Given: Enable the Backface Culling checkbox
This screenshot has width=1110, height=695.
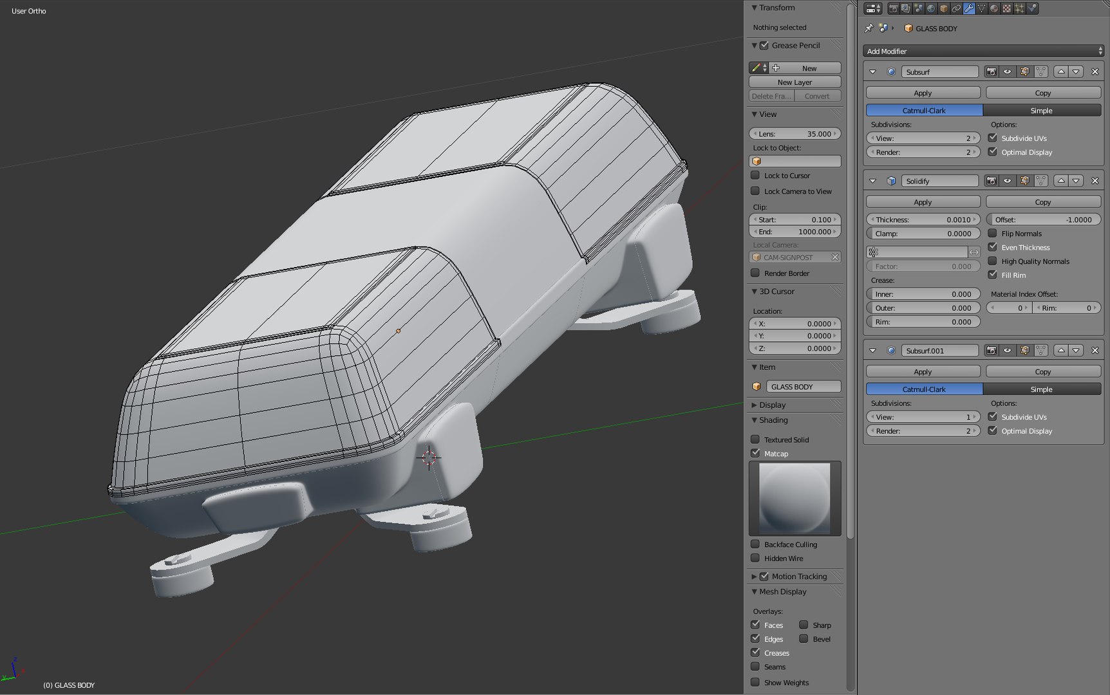Looking at the screenshot, I should (x=755, y=544).
